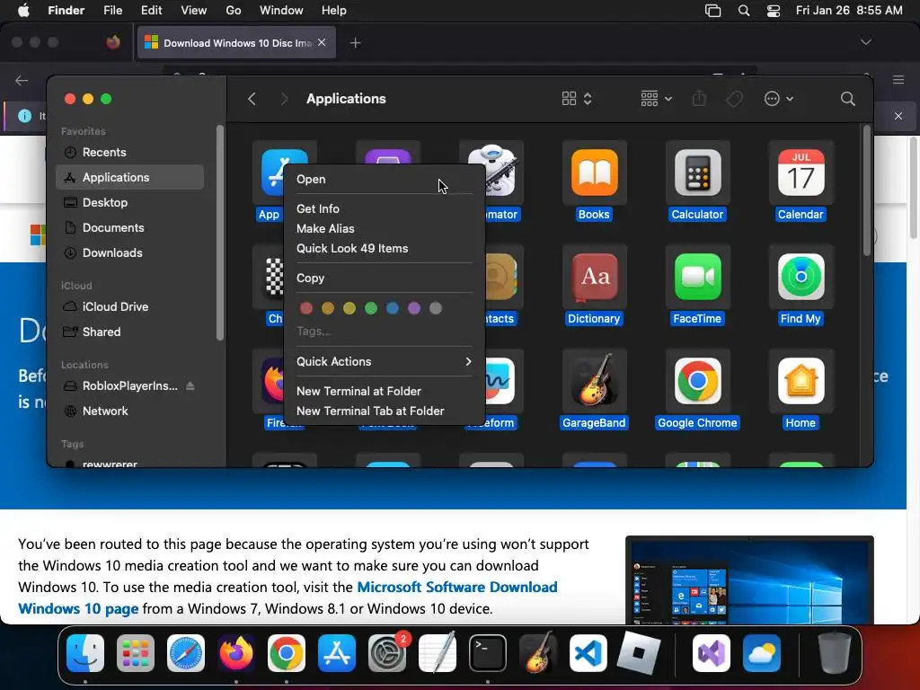Go back with Finder's back arrow
Screen dimensions: 920x690
tap(252, 99)
